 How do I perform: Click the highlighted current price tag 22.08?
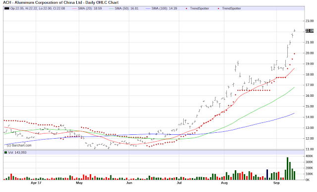click(309, 31)
